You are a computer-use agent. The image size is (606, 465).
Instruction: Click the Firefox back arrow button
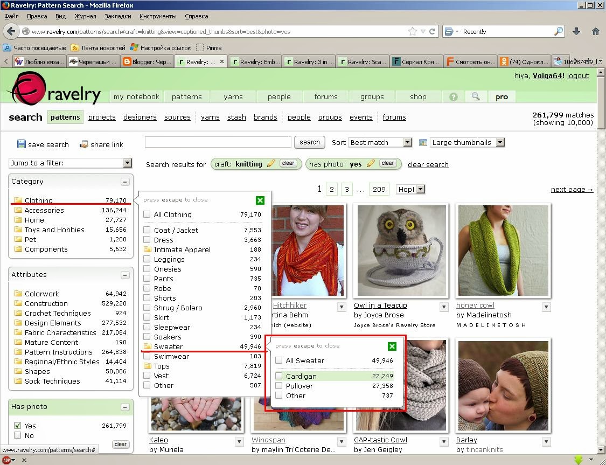11,31
